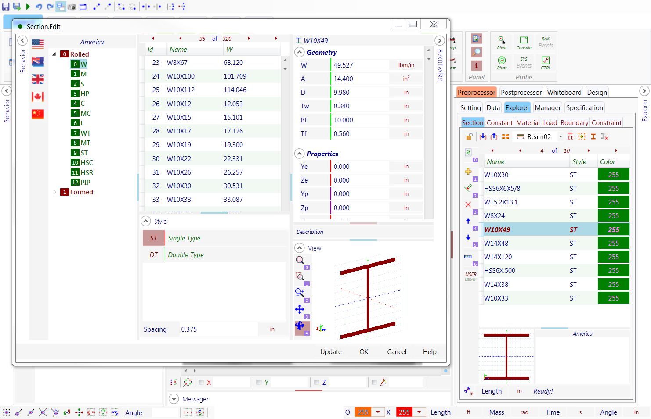This screenshot has width=651, height=419.
Task: Open the Boundary tab
Action: [574, 123]
